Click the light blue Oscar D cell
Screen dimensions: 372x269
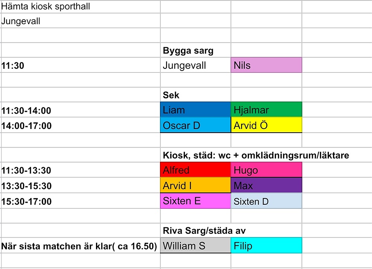click(x=195, y=126)
